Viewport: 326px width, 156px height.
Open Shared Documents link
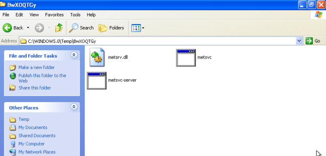coord(37,136)
